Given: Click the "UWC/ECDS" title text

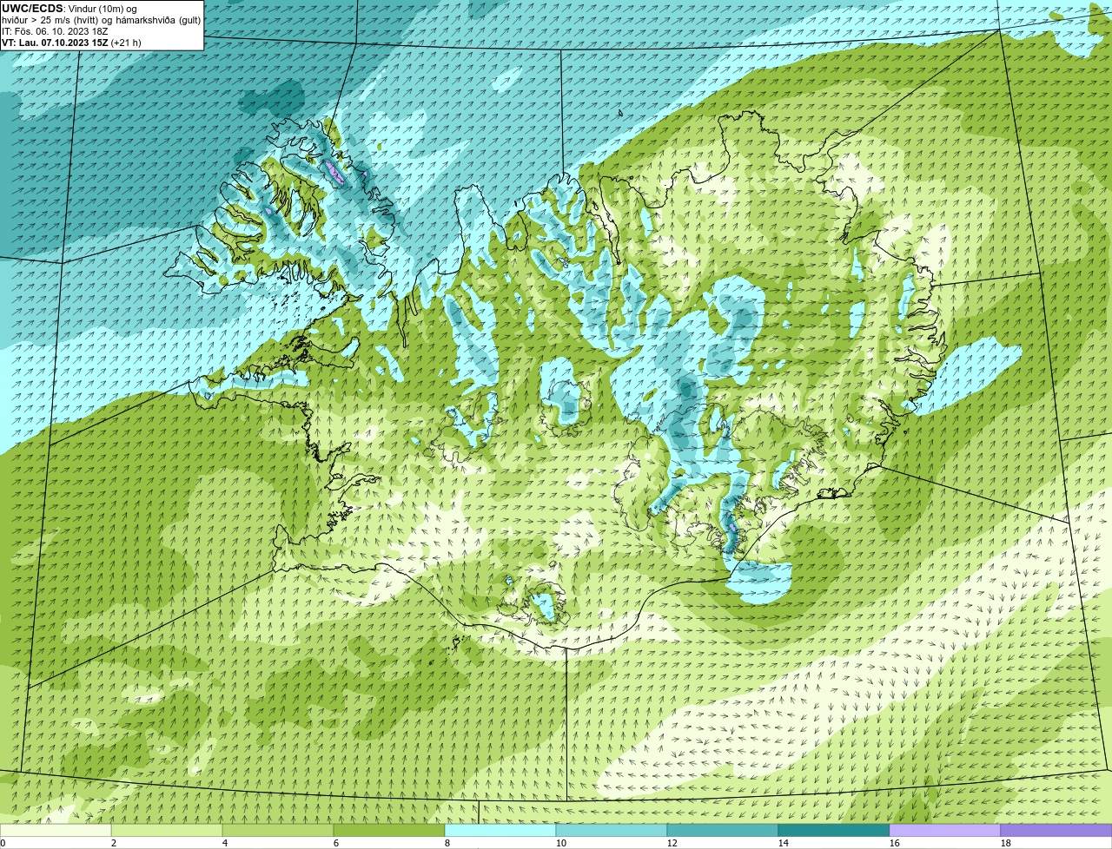Looking at the screenshot, I should [x=32, y=9].
